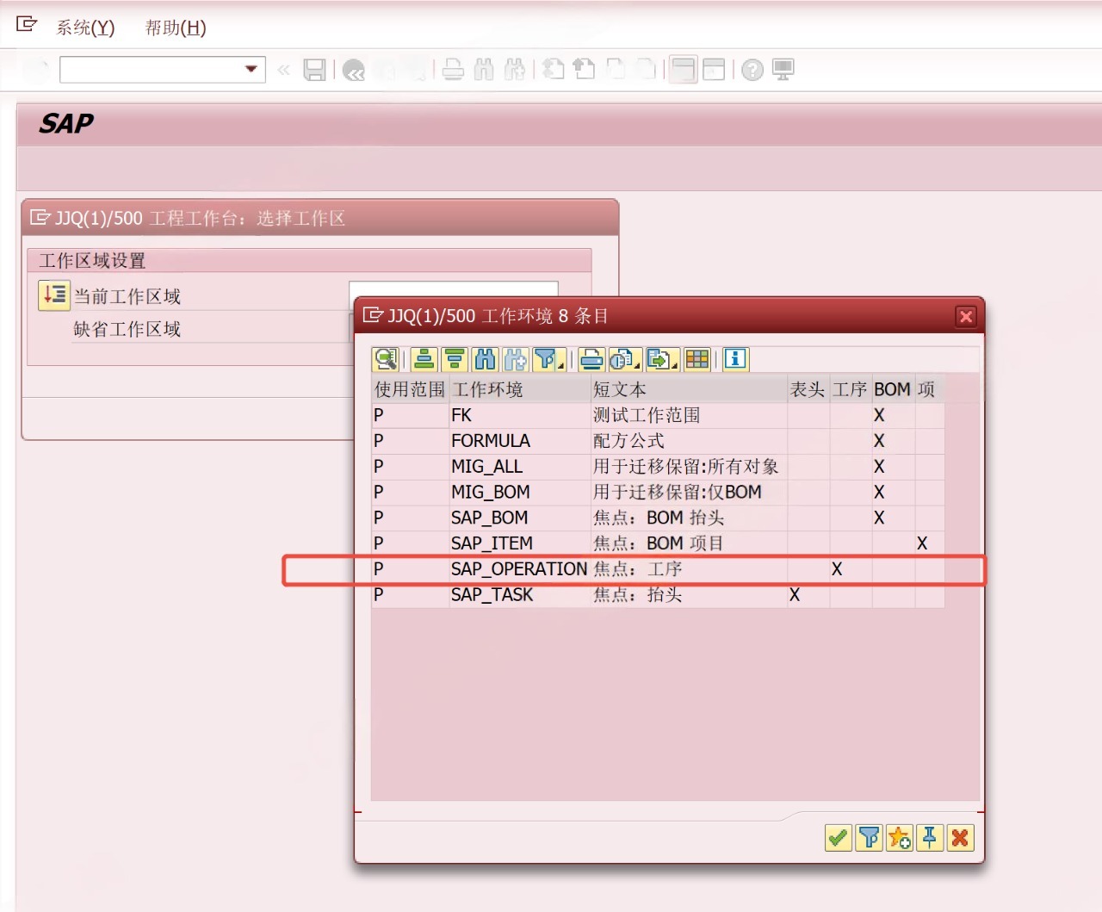The image size is (1102, 912).
Task: Click the 工作环境 column header
Action: [x=519, y=389]
